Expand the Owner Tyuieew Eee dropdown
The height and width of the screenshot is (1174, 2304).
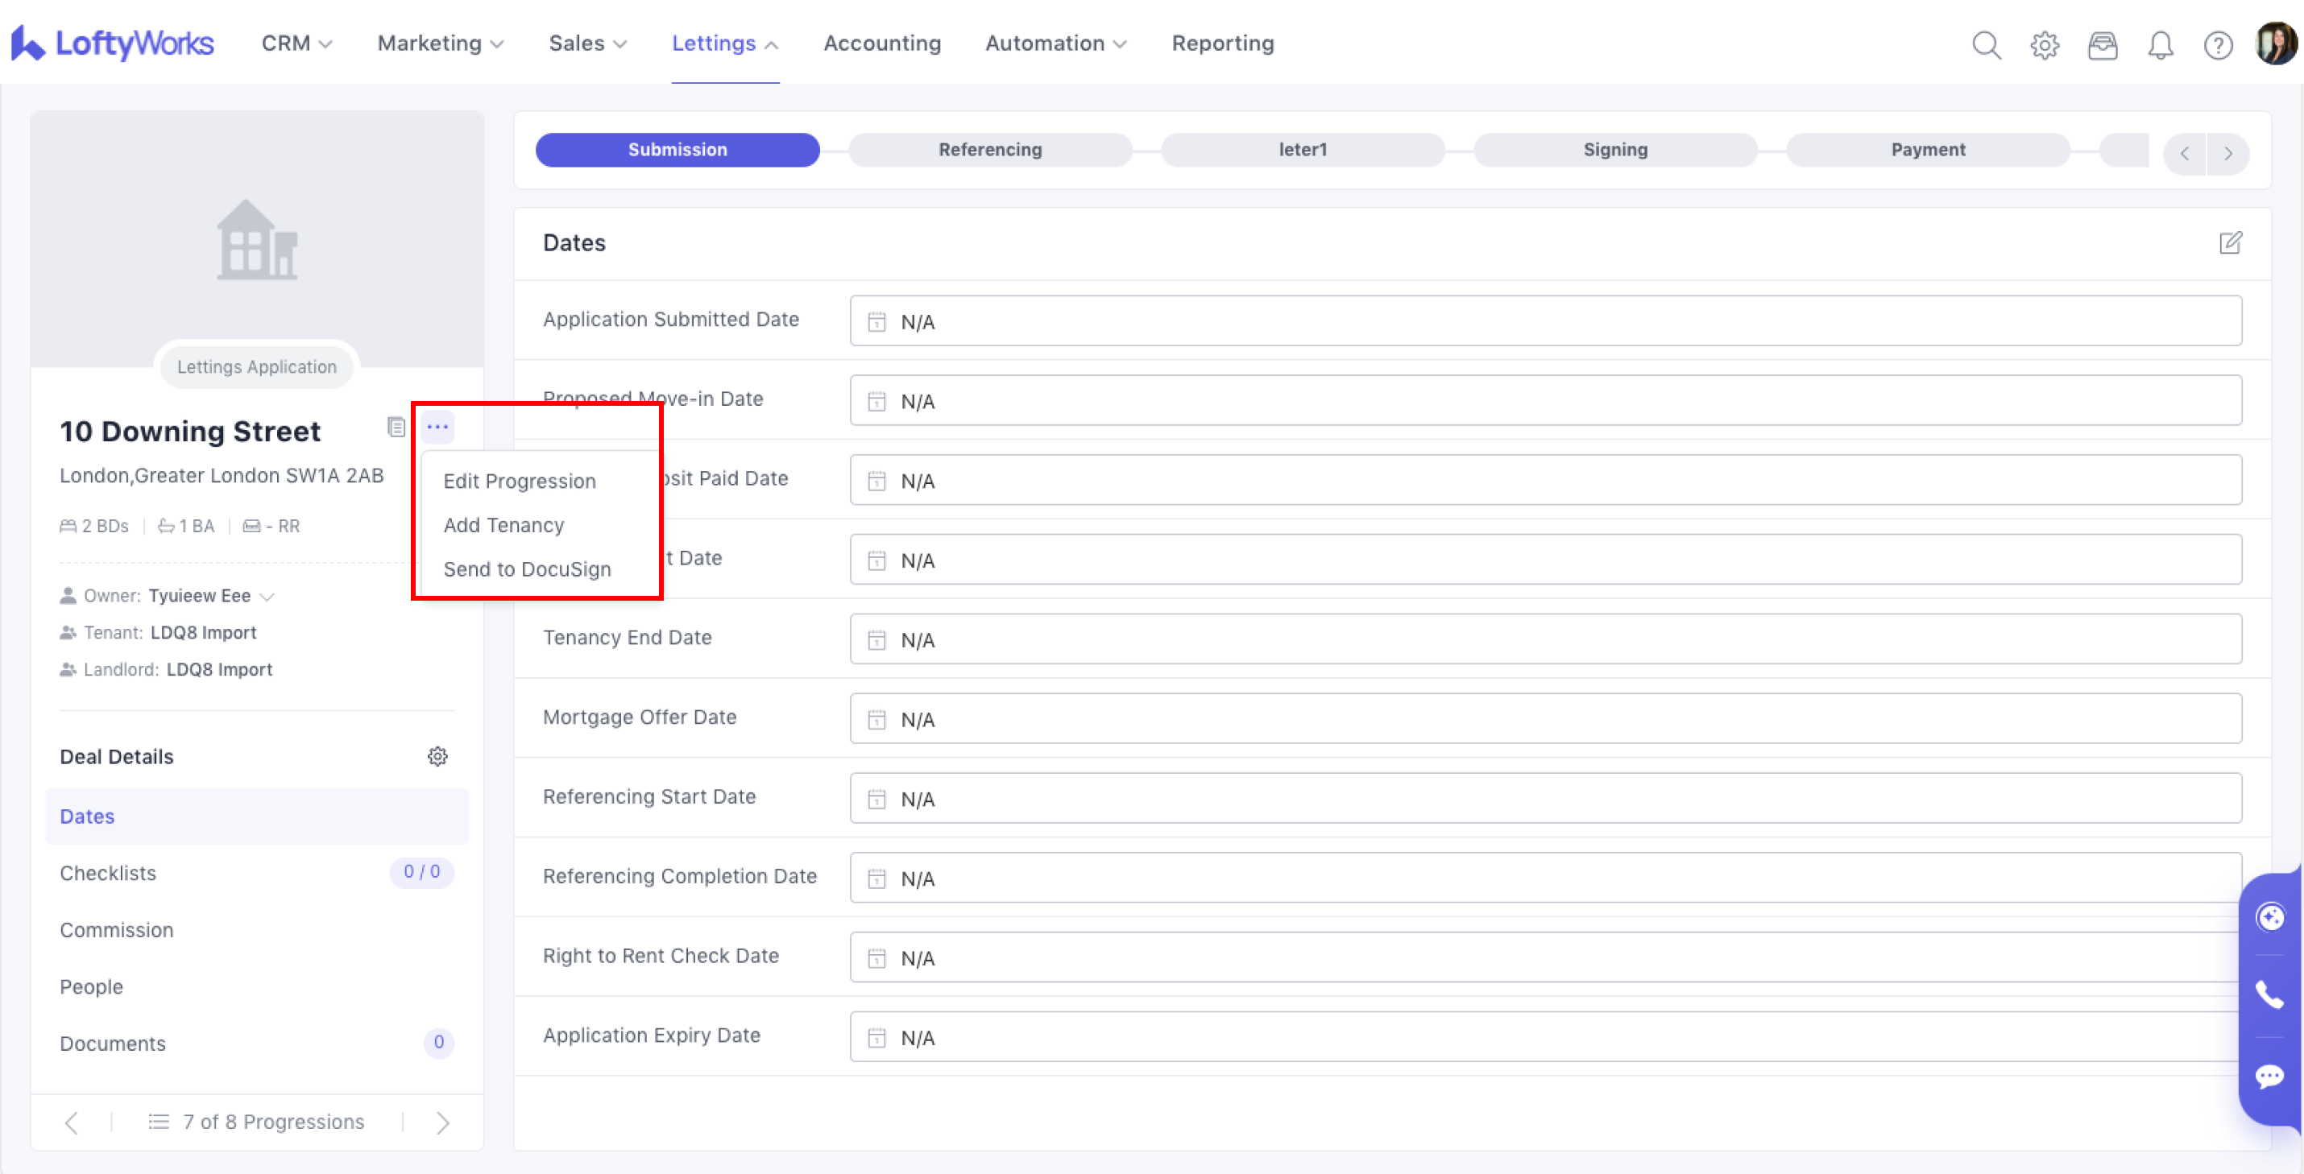[267, 597]
